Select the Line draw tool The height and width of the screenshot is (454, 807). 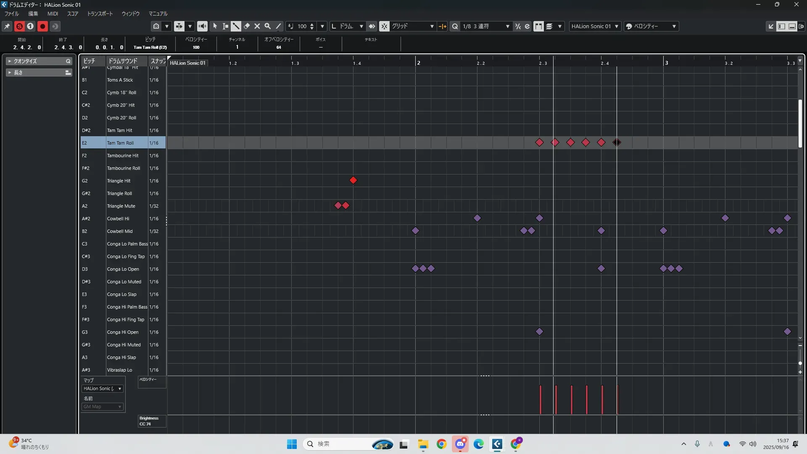278,26
